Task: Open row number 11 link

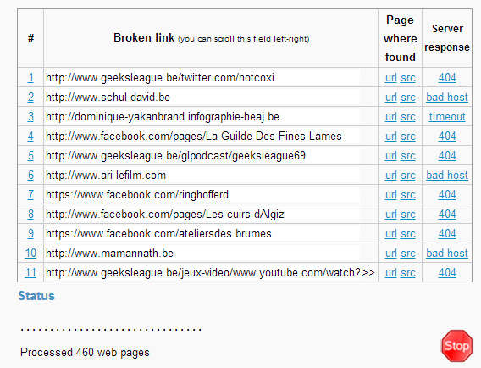Action: pos(30,273)
